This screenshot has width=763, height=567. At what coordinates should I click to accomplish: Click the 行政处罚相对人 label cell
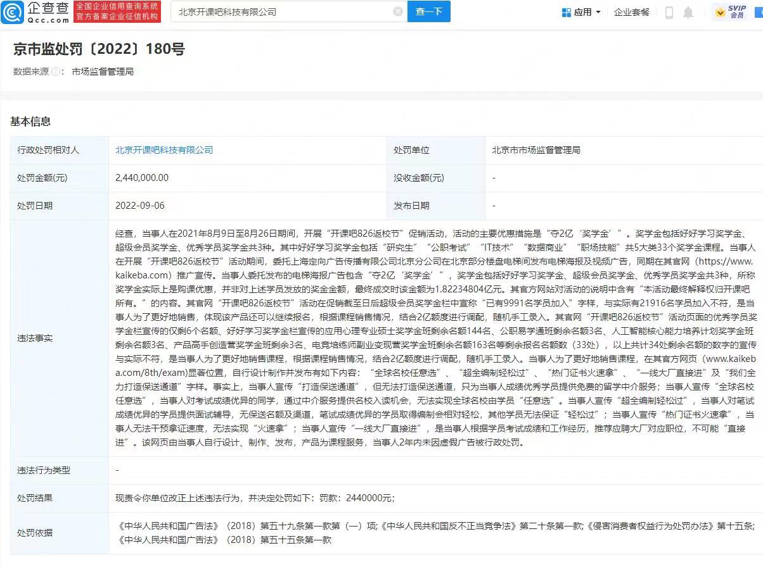(60, 150)
